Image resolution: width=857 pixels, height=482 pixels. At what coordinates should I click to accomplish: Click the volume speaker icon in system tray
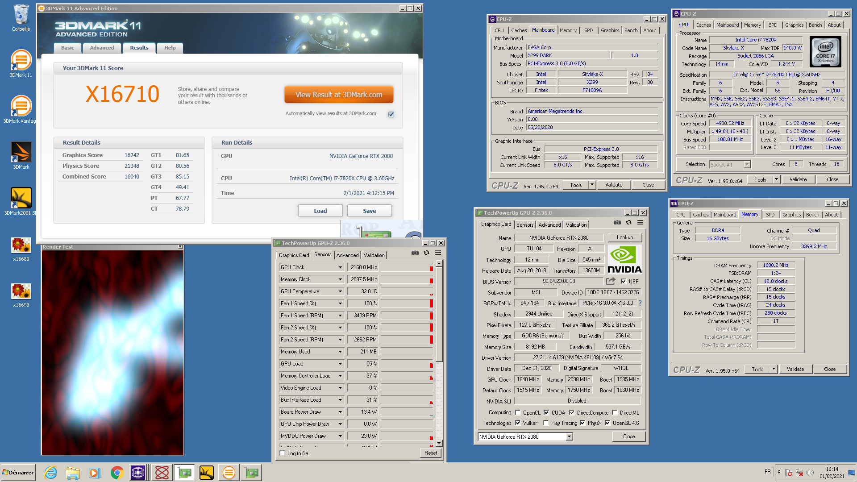[810, 473]
